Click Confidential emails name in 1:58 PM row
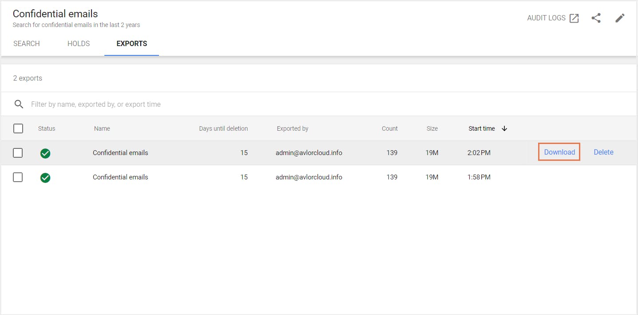The image size is (638, 315). pyautogui.click(x=120, y=177)
